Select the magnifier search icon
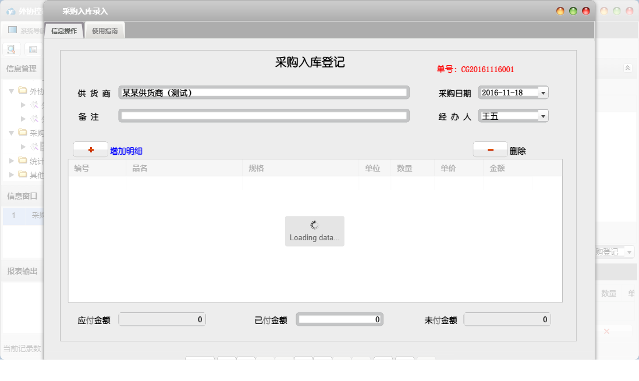The width and height of the screenshot is (639, 381). (10, 49)
